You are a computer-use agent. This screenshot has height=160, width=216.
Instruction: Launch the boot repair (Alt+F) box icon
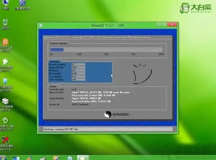pyautogui.click(x=6, y=105)
